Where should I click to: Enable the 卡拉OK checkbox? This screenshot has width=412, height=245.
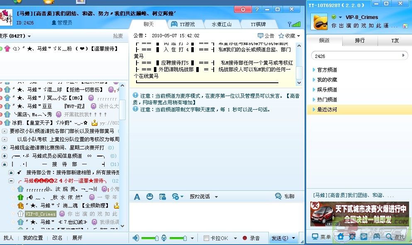pos(206,238)
